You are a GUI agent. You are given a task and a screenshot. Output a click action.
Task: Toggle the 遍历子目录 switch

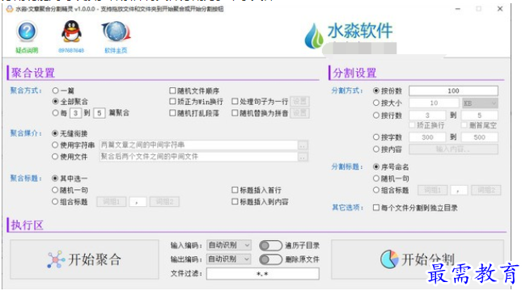(270, 246)
